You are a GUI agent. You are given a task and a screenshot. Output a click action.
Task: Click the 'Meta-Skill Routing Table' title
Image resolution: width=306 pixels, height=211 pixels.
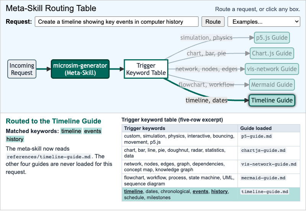pos(51,8)
